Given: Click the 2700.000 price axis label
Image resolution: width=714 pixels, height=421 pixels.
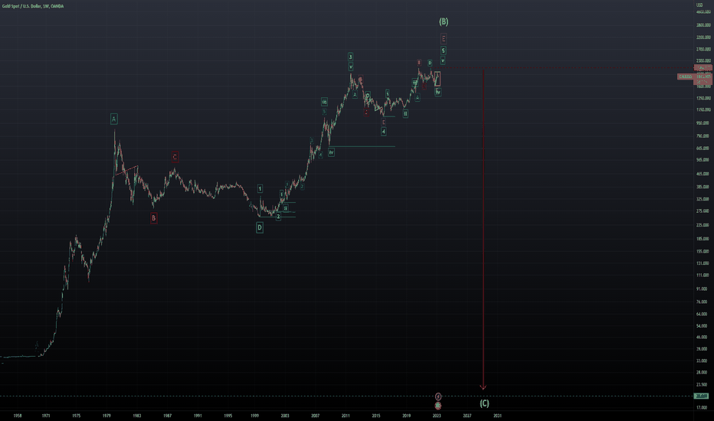Looking at the screenshot, I should 703,49.
